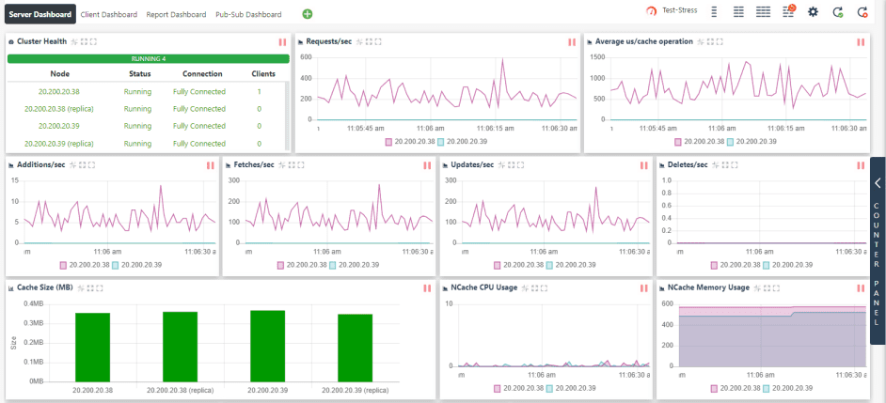Click the pin icon on Deletes/sec panel
The width and height of the screenshot is (886, 403).
click(x=715, y=165)
